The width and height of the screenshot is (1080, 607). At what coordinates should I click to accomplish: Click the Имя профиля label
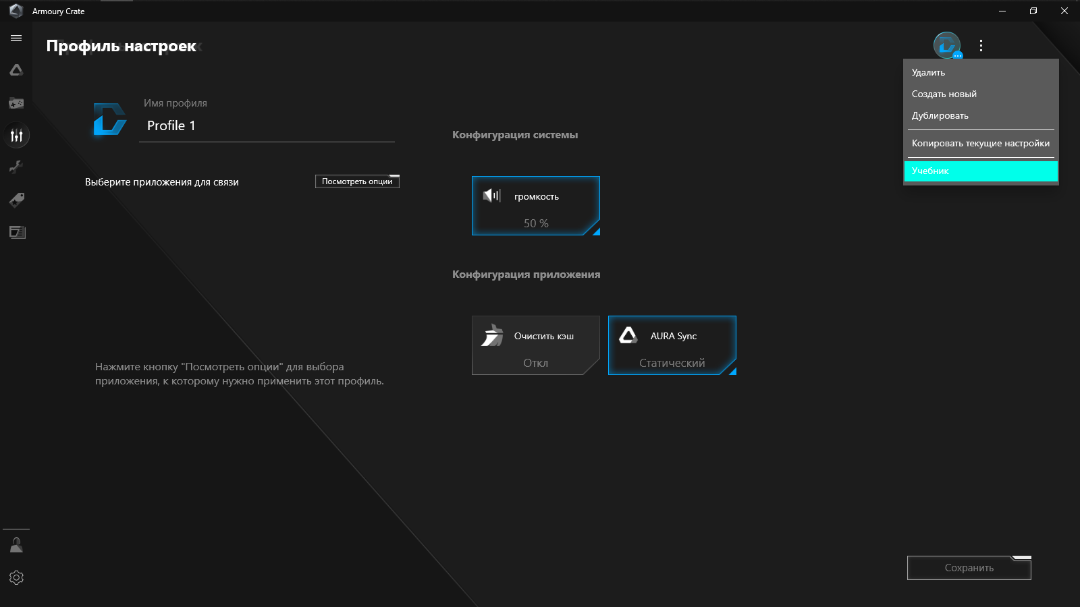(175, 103)
